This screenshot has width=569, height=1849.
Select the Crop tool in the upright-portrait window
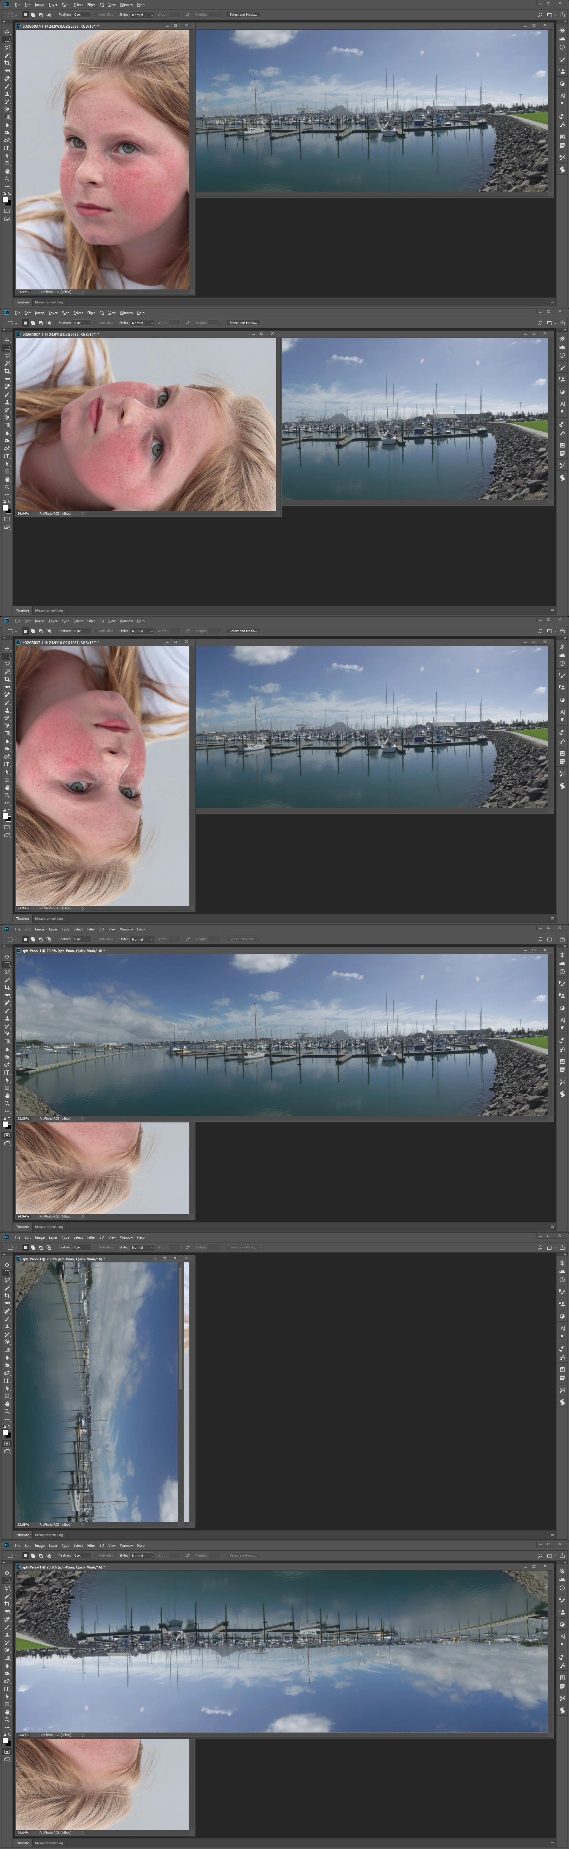[7, 63]
